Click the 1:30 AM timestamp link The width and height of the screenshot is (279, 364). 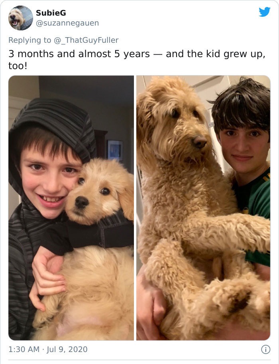pyautogui.click(x=24, y=349)
